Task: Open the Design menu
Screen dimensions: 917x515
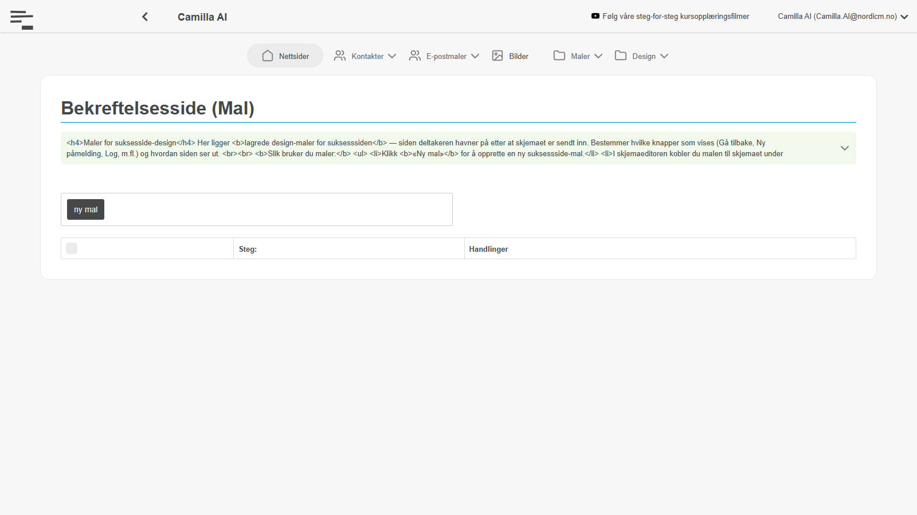Action: point(641,56)
